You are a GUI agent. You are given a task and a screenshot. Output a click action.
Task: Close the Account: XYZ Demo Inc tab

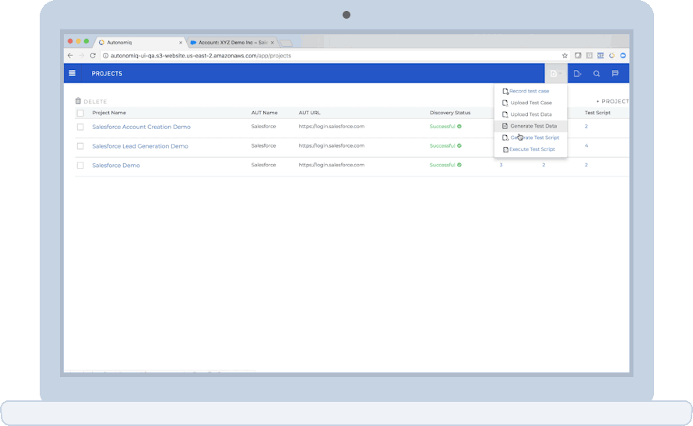(273, 43)
